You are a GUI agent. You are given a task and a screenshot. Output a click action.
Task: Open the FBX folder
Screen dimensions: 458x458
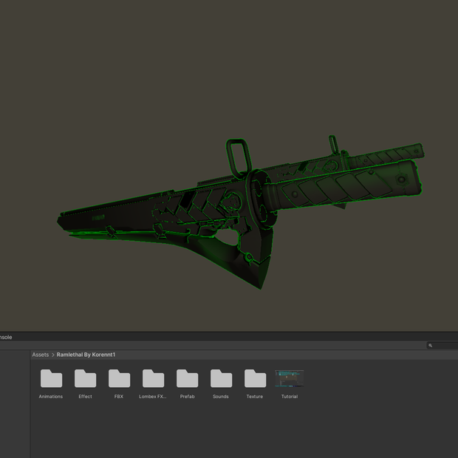coord(119,378)
